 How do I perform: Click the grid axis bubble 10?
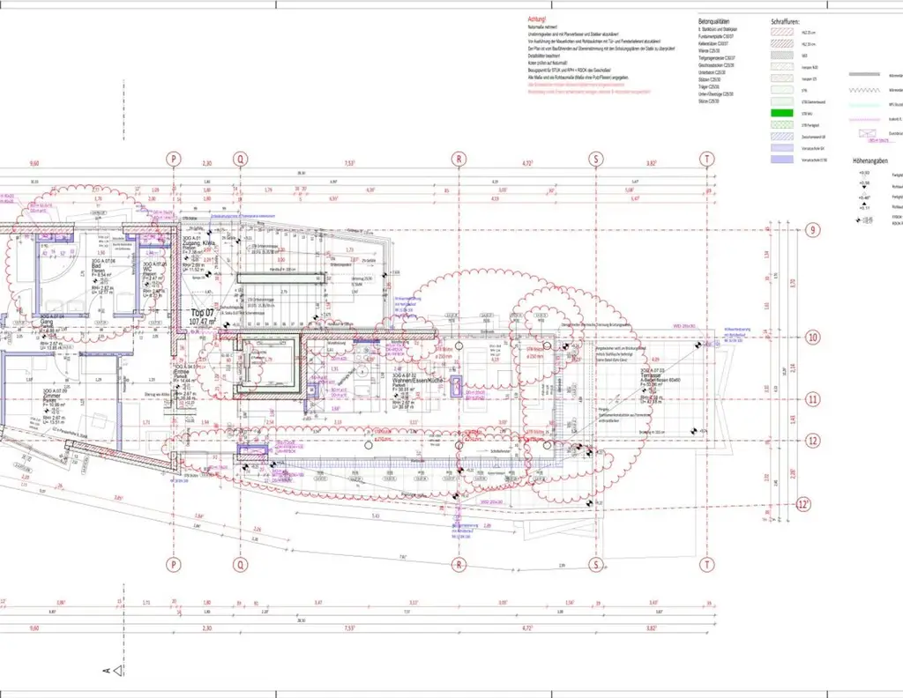812,338
